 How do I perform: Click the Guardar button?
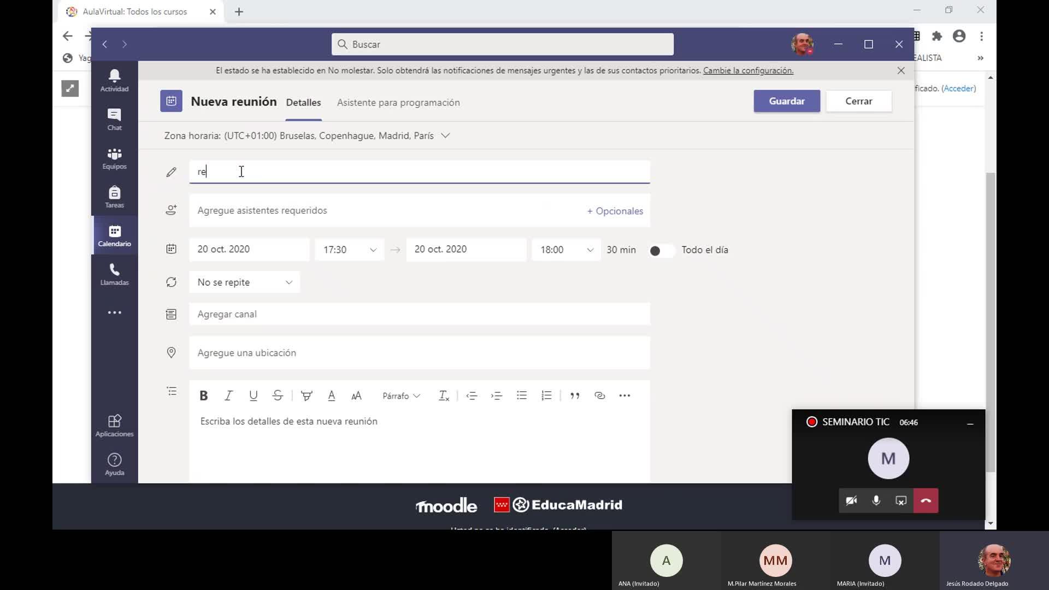point(786,101)
